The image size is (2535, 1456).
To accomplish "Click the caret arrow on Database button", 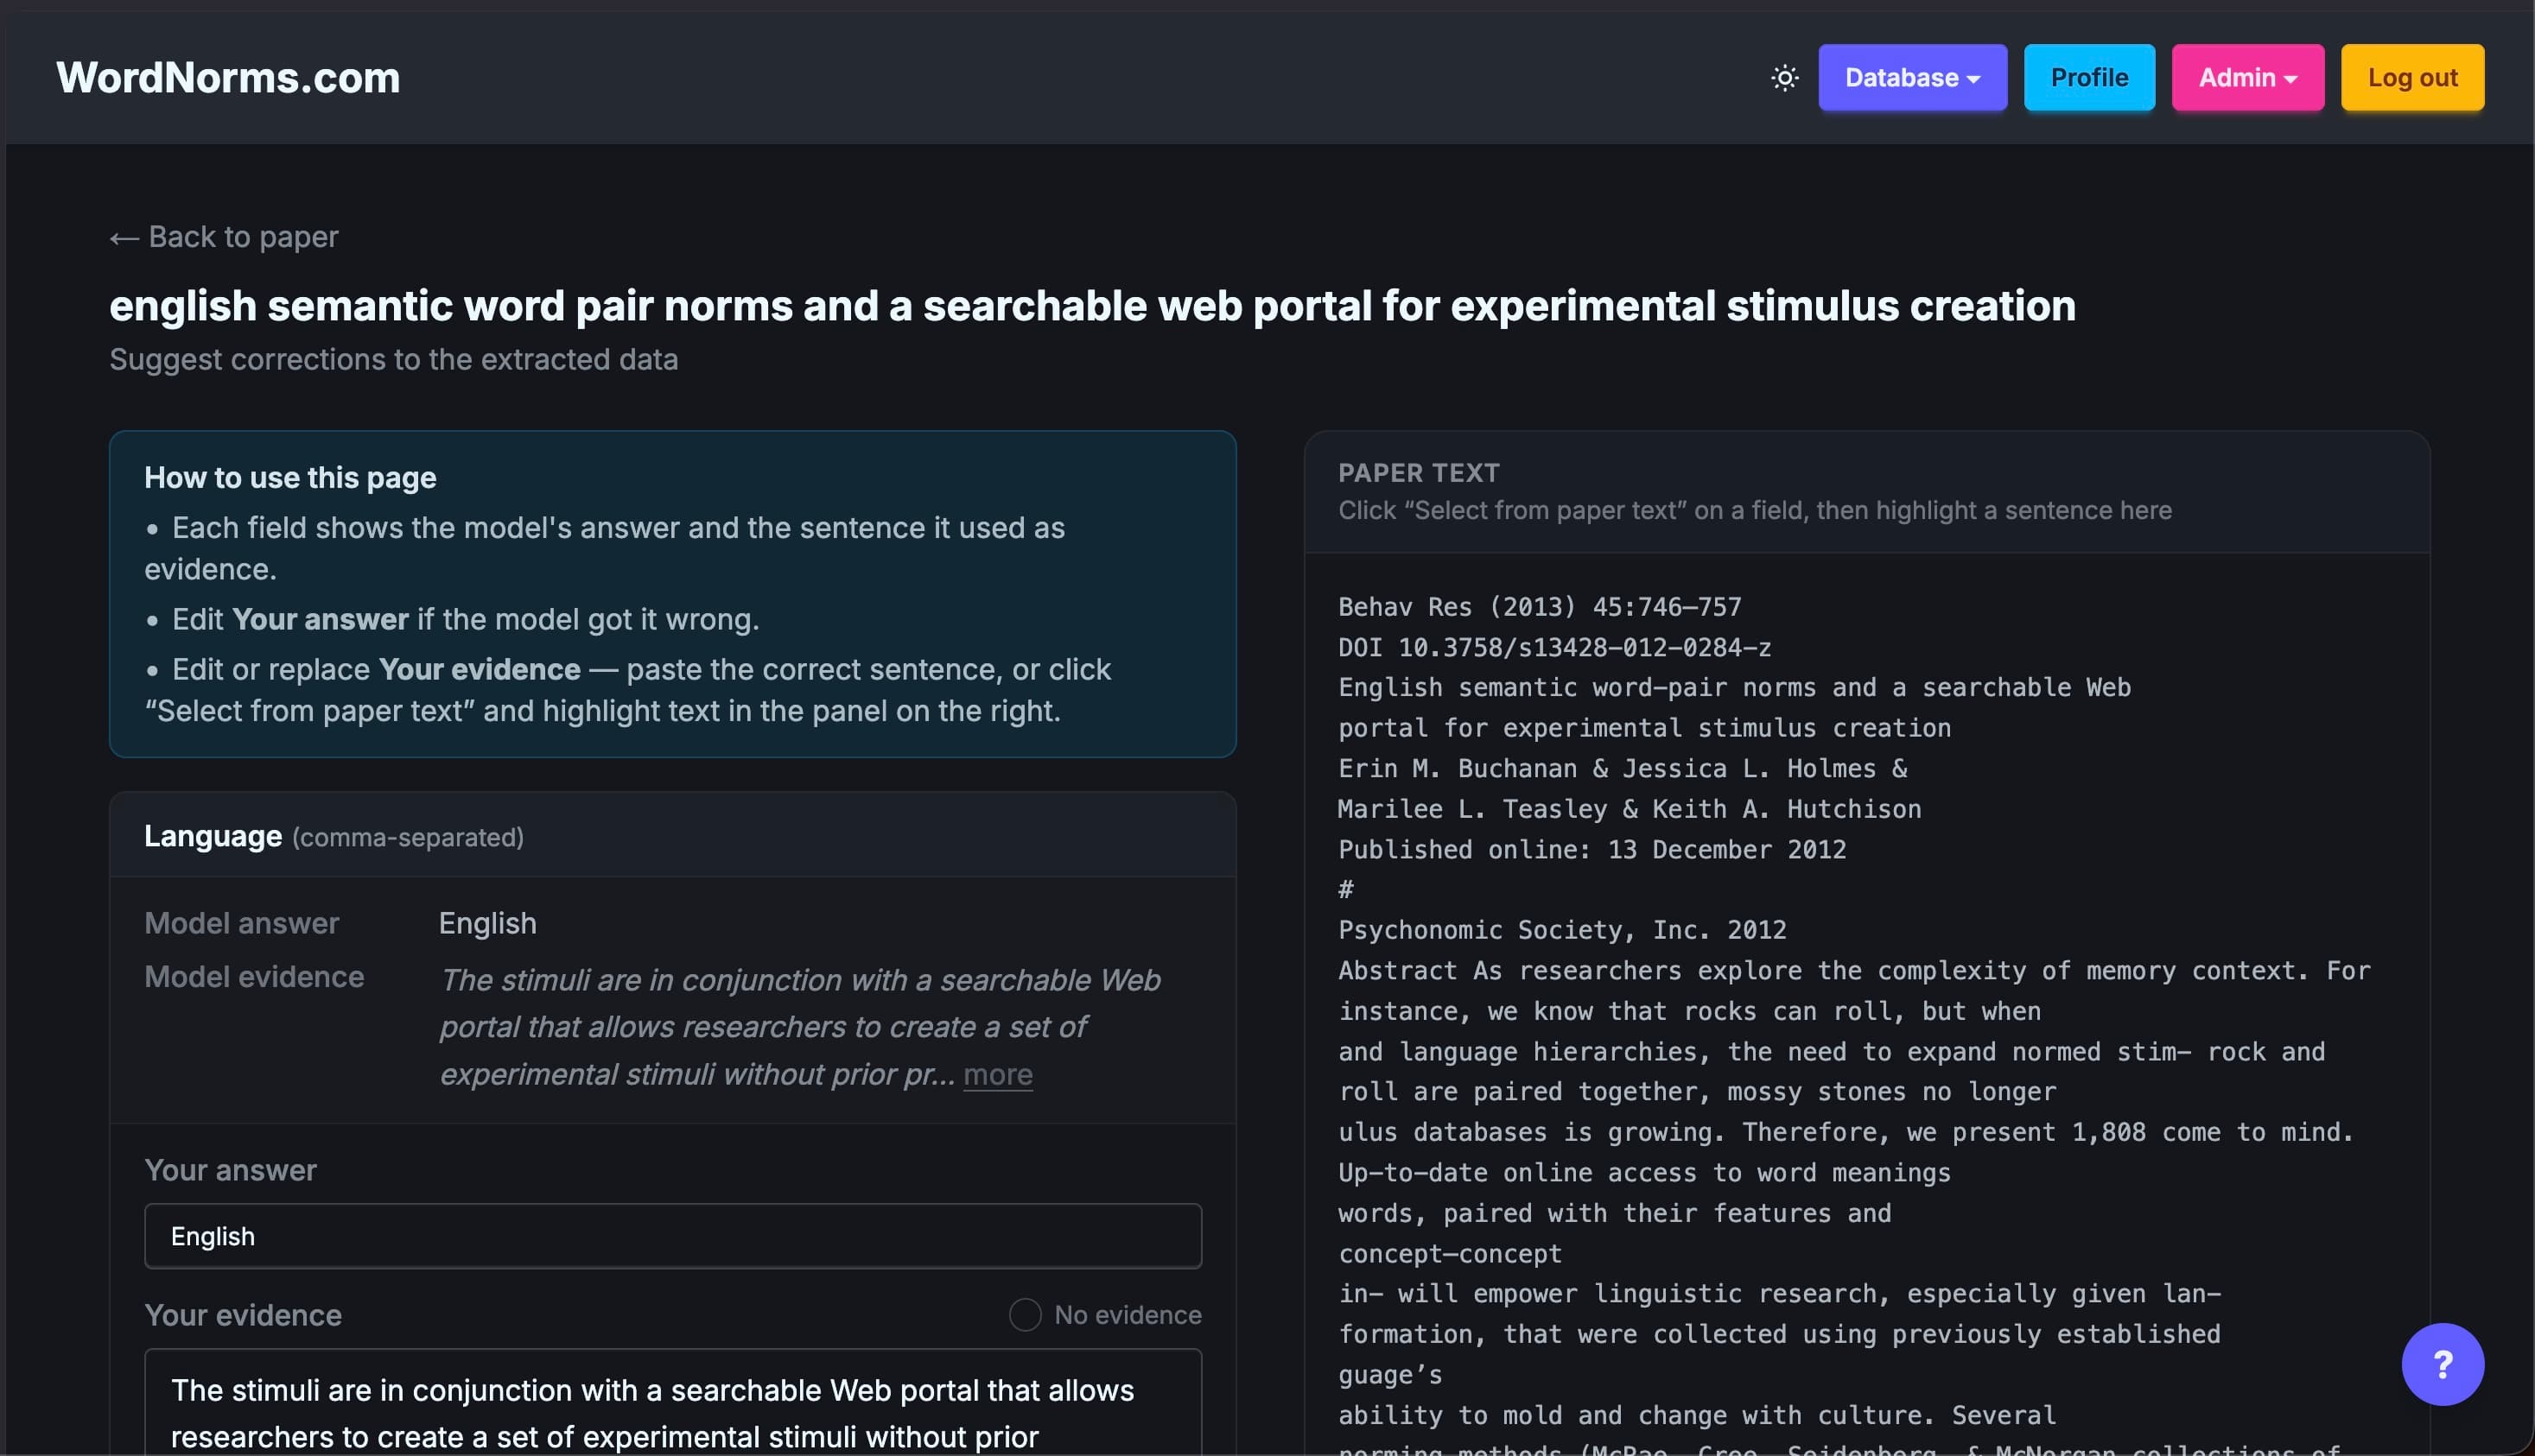I will (1973, 79).
